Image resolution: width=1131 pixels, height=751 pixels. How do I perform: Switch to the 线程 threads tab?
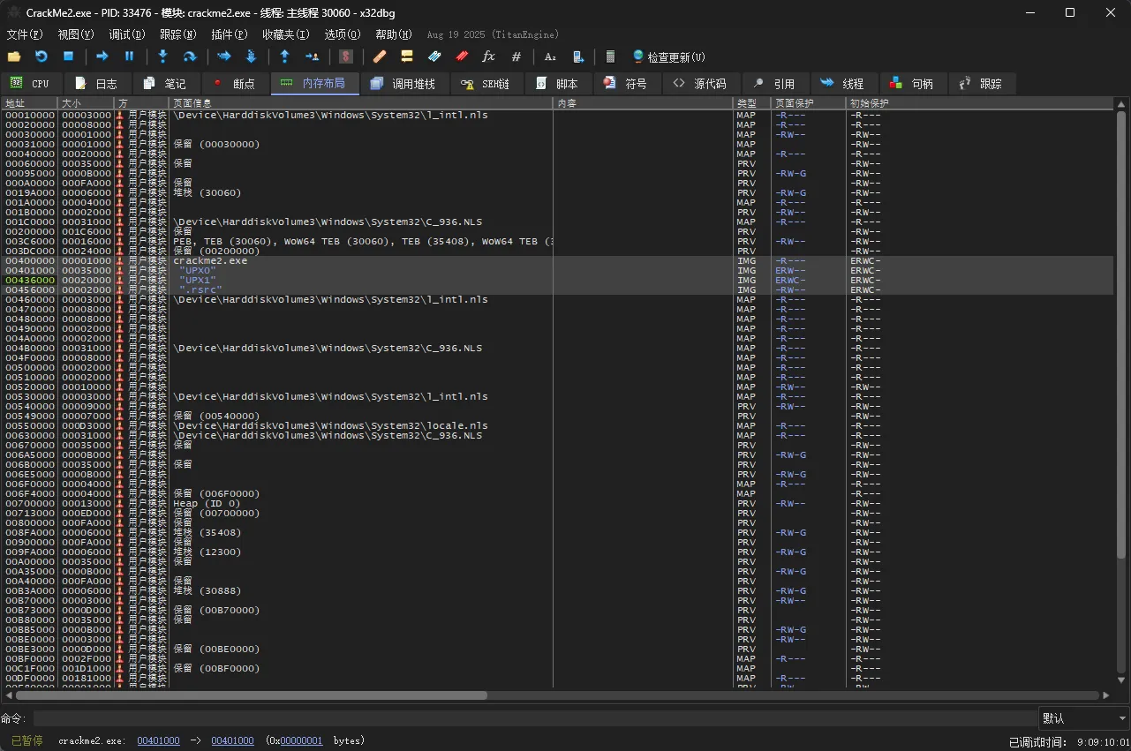point(844,84)
